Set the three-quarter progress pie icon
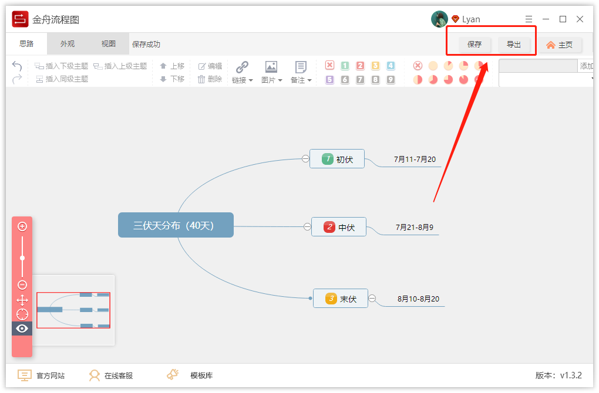599x393 pixels. (x=448, y=79)
